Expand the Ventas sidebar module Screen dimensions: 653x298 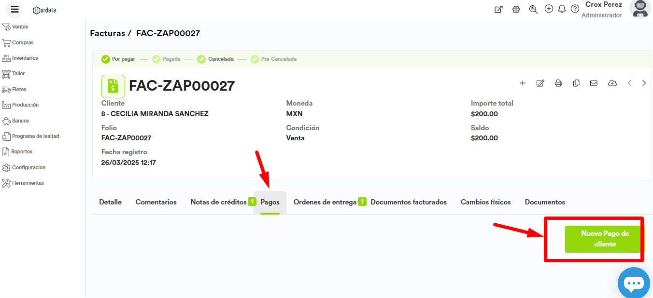20,27
